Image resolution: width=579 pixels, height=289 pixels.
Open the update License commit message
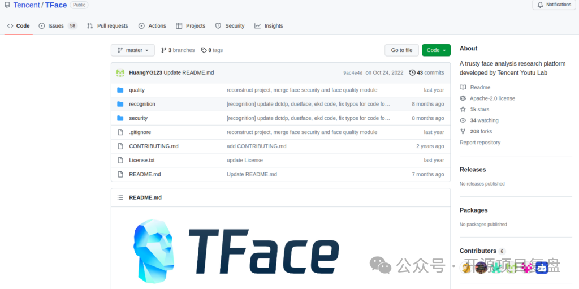click(x=245, y=161)
